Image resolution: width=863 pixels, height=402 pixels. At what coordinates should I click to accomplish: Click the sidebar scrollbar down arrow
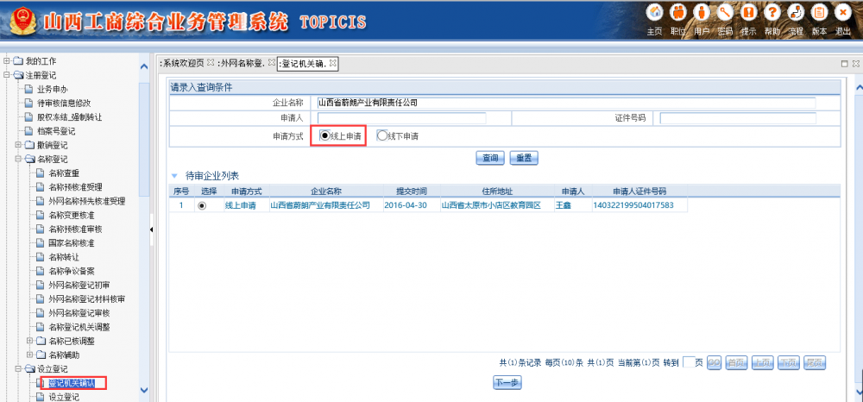pos(144,390)
